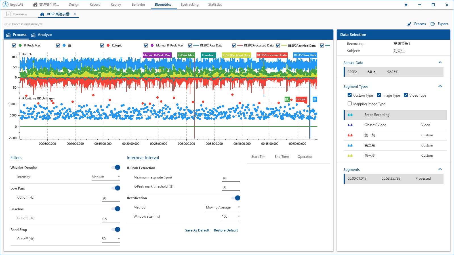The image size is (454, 255).
Task: Click the red 第一段 segment icon
Action: pos(350,135)
